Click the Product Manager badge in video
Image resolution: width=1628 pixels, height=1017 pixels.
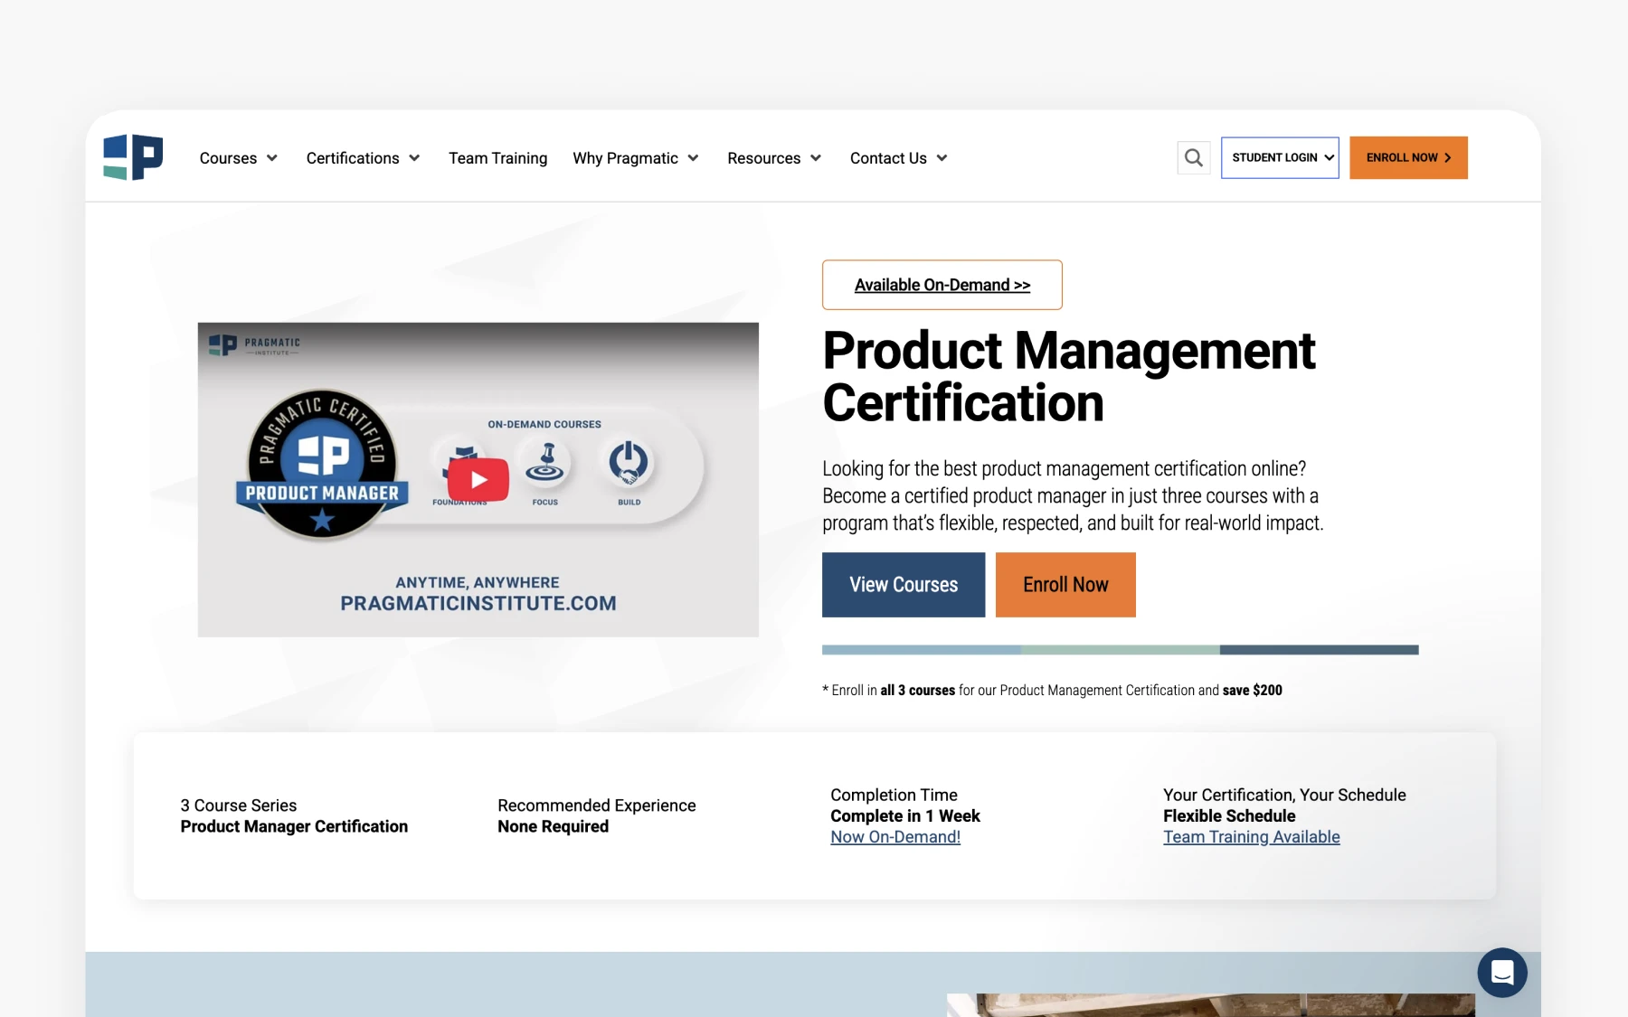pyautogui.click(x=322, y=466)
